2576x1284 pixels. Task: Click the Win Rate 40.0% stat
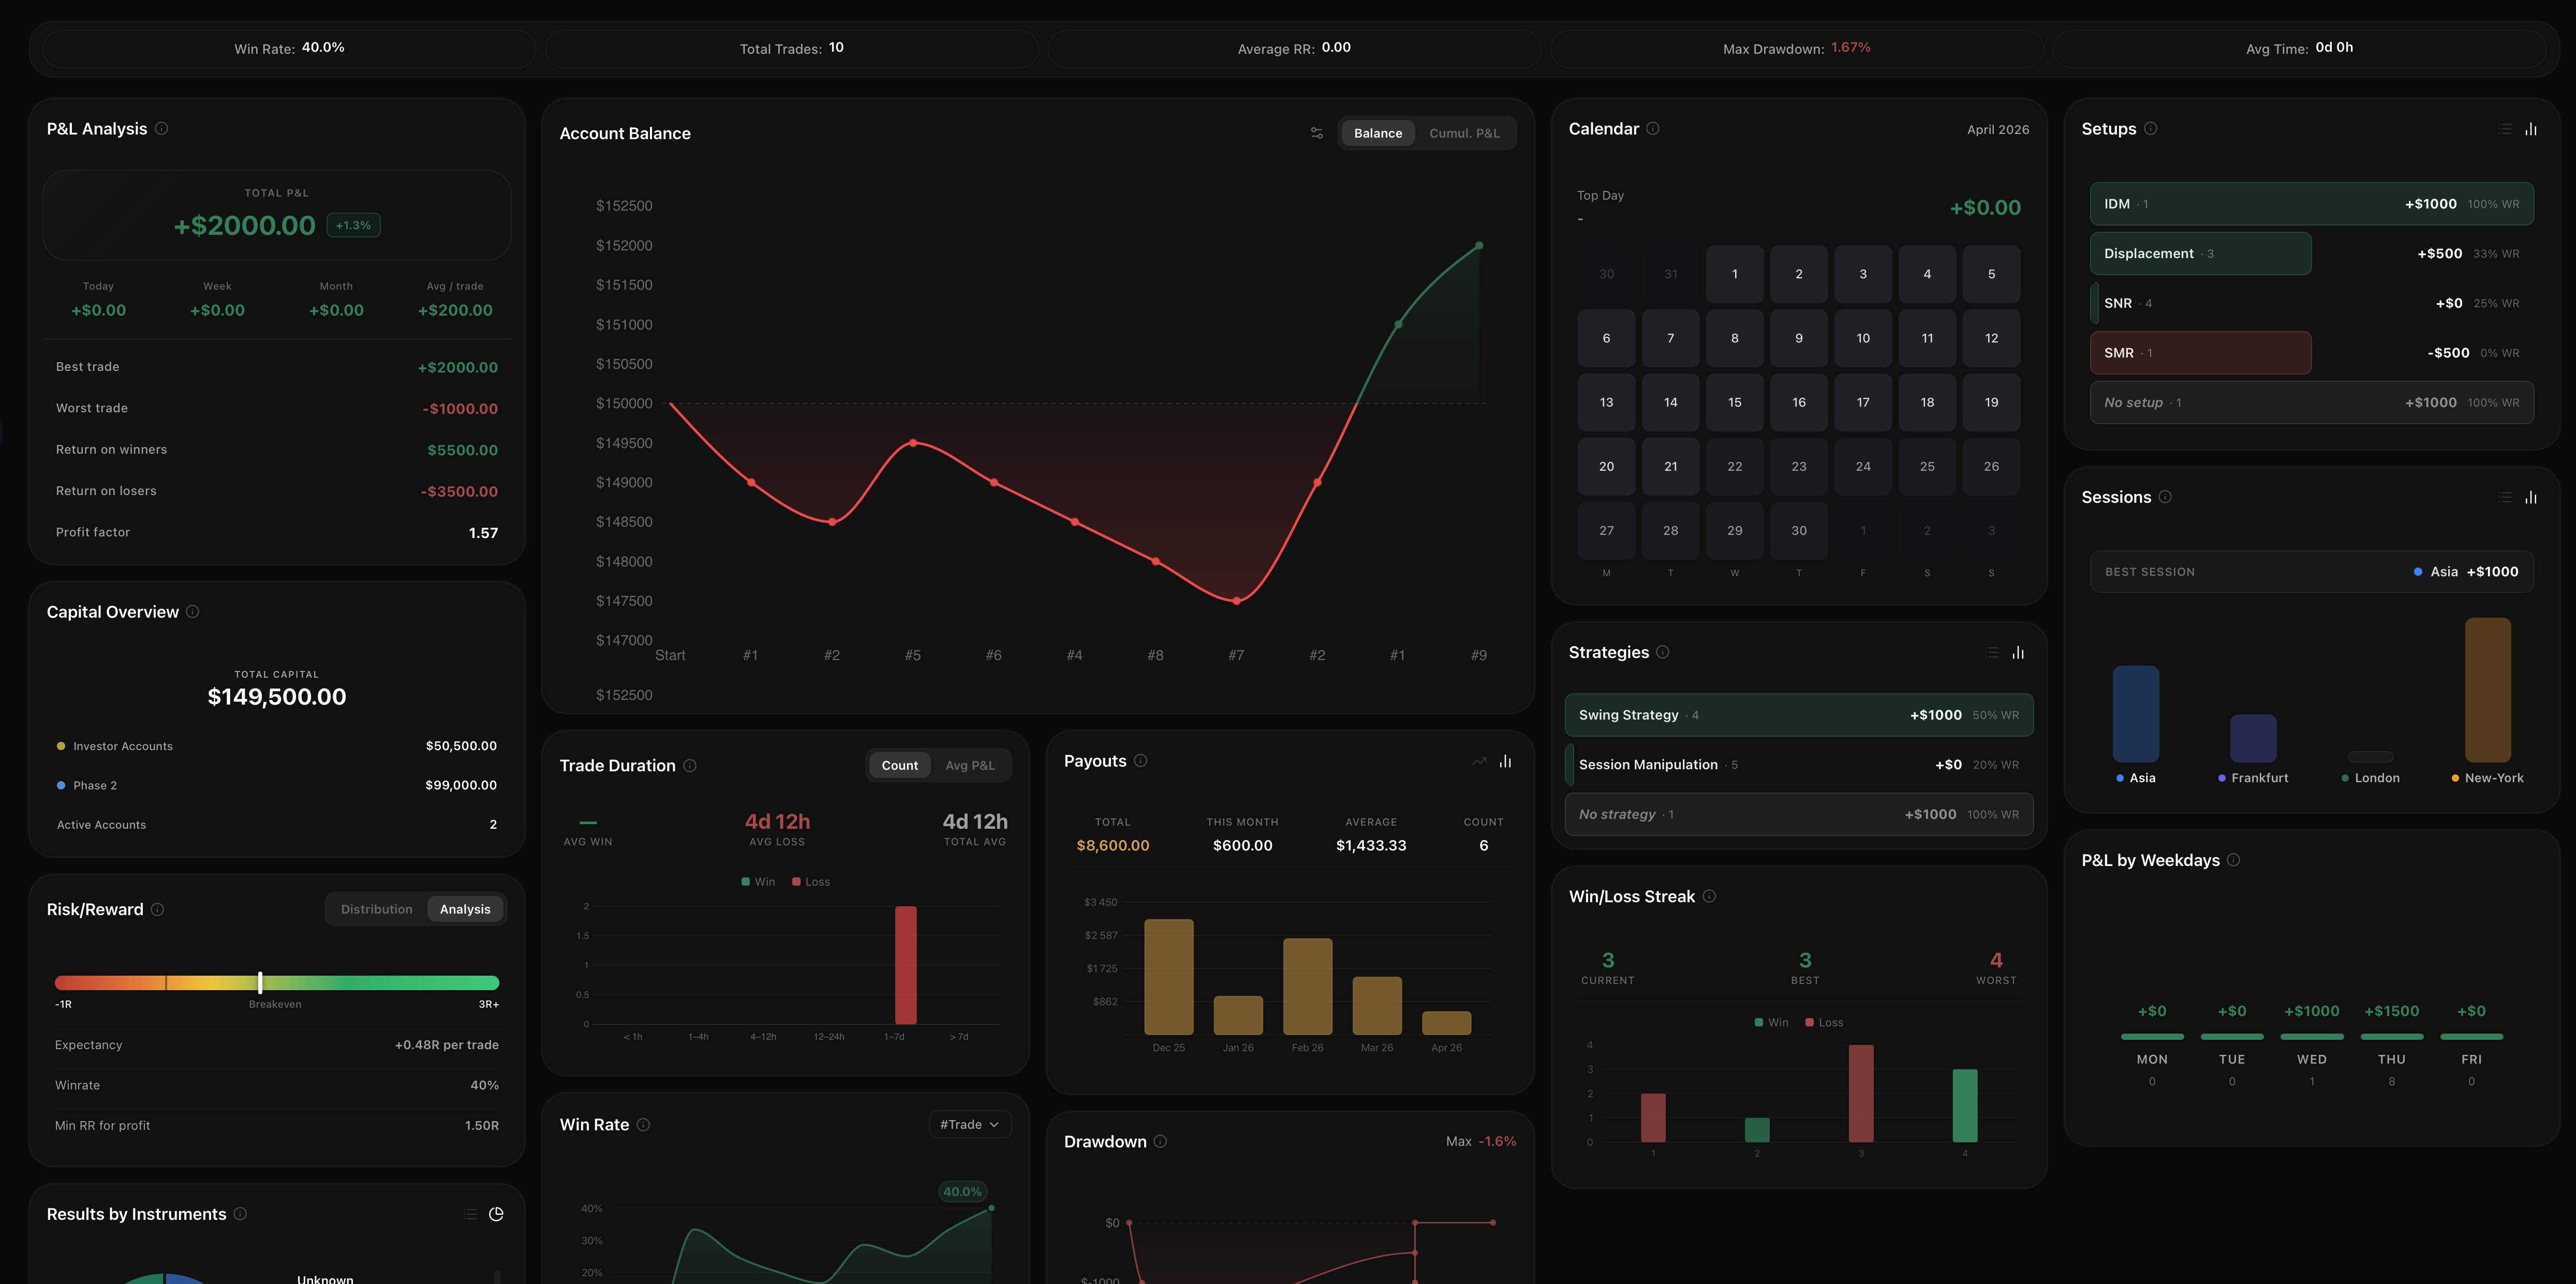pos(289,48)
